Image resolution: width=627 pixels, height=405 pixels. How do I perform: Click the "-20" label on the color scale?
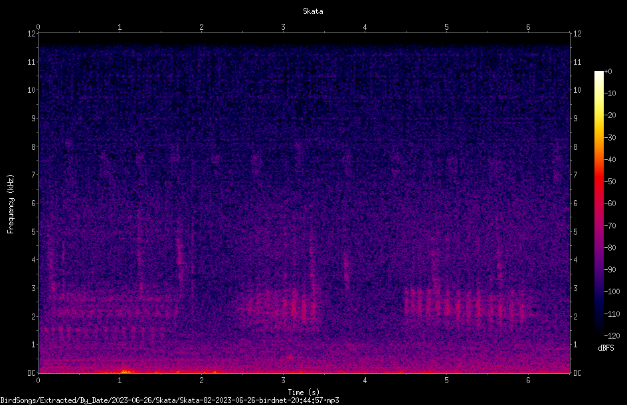[x=610, y=115]
